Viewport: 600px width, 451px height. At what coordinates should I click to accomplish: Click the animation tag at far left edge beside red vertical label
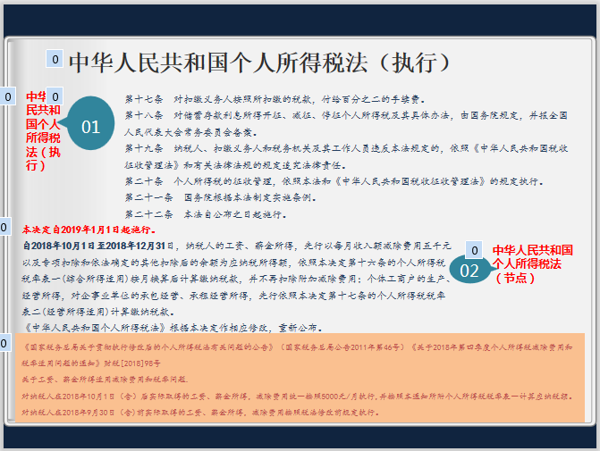tap(8, 96)
